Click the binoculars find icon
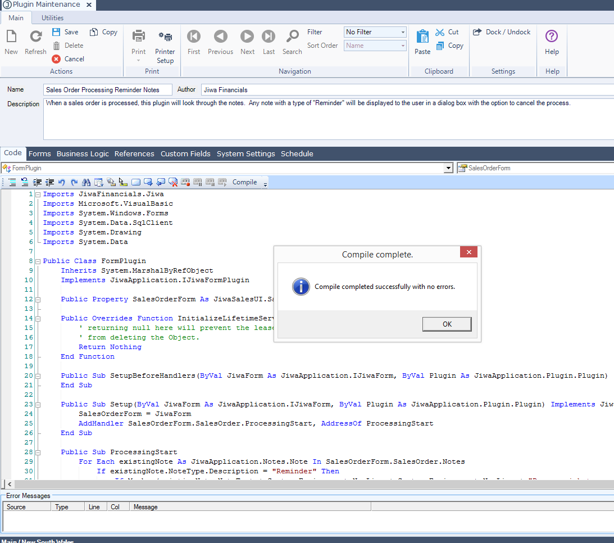This screenshot has width=614, height=543. click(87, 182)
